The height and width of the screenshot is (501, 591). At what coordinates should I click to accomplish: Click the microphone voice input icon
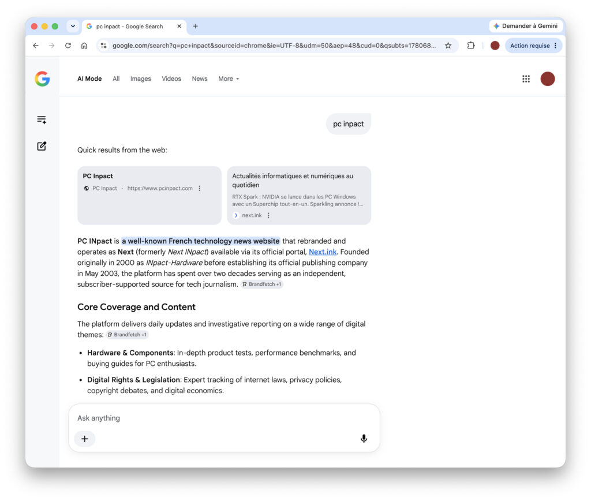pos(364,439)
